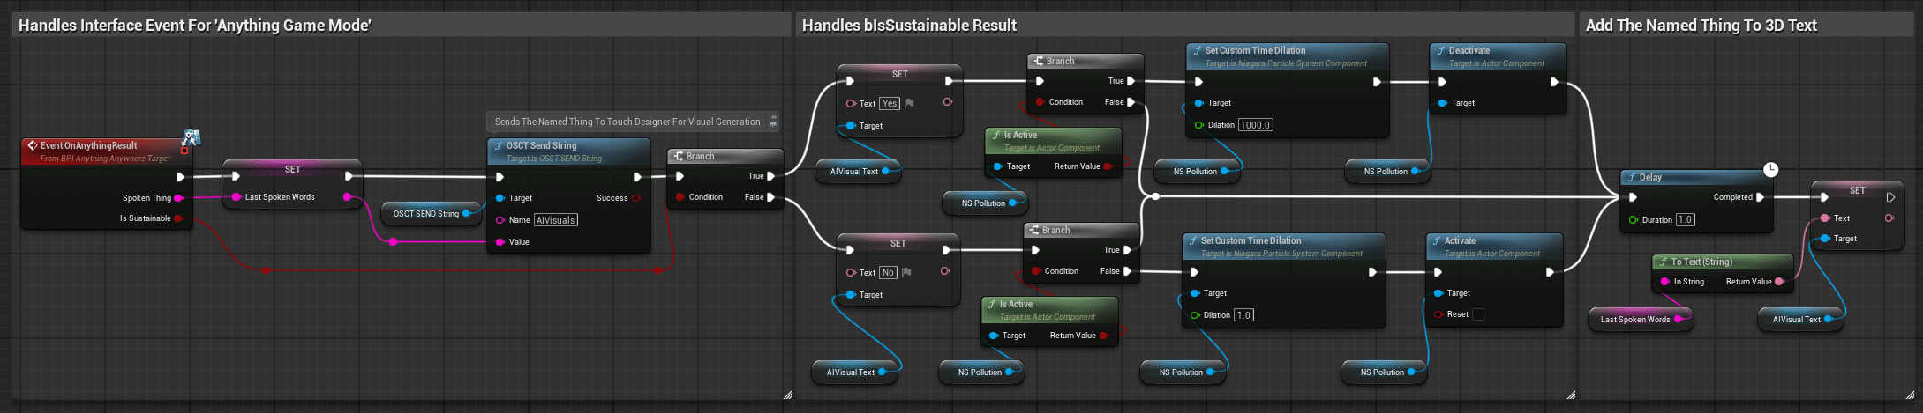
Task: Click the event diamond icon on OnAnythingResult
Action: [33, 145]
